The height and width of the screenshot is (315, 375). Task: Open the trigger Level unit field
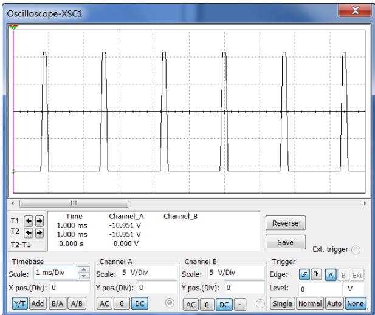pyautogui.click(x=353, y=288)
